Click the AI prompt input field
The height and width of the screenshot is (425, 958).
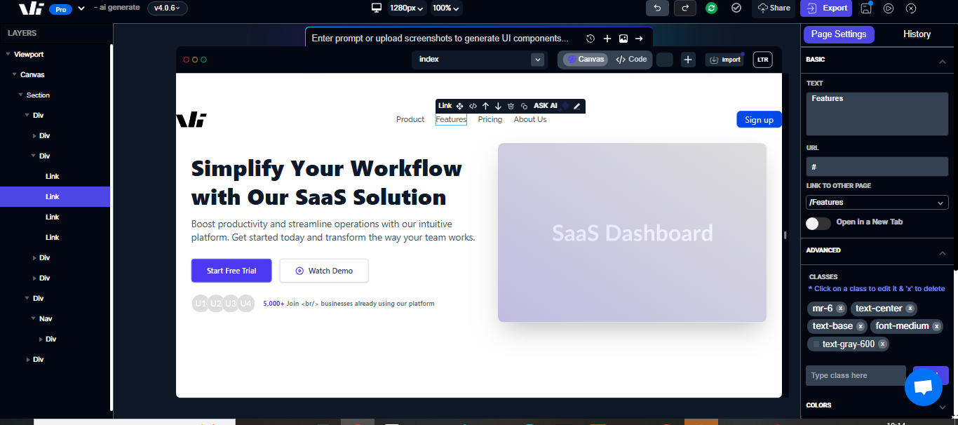pyautogui.click(x=440, y=39)
